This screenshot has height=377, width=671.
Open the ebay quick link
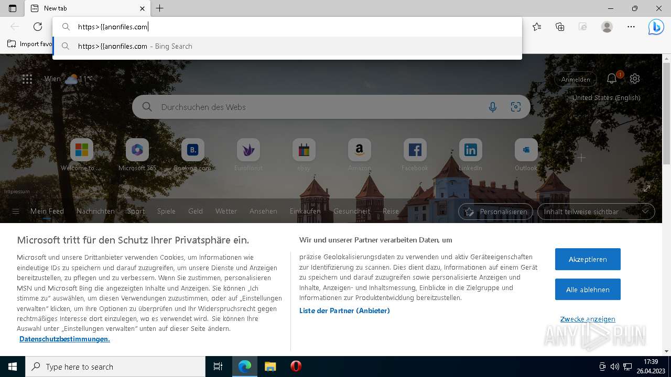point(304,155)
